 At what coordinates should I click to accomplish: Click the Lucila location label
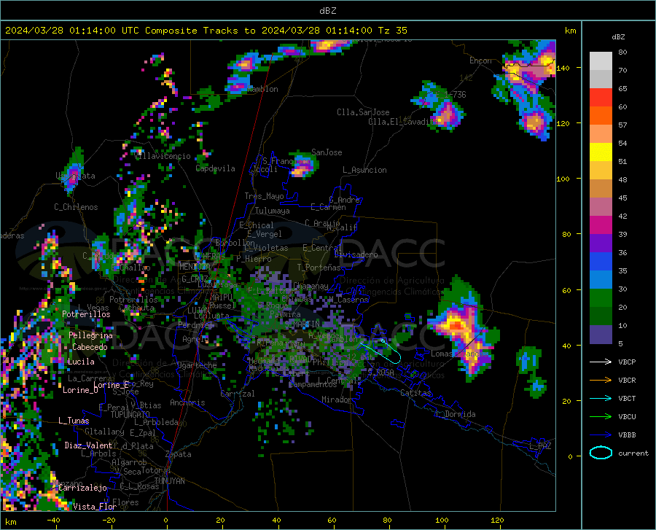click(x=81, y=362)
